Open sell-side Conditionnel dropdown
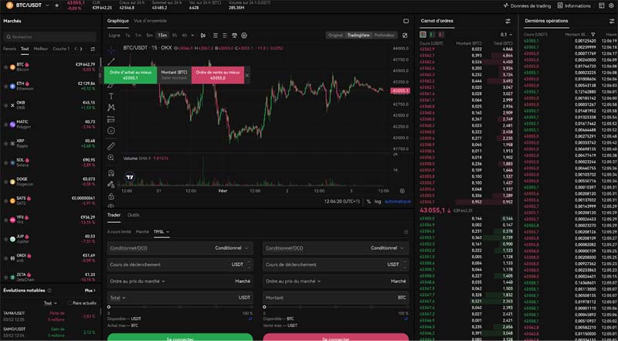Image resolution: width=618 pixels, height=341 pixels. pos(388,248)
